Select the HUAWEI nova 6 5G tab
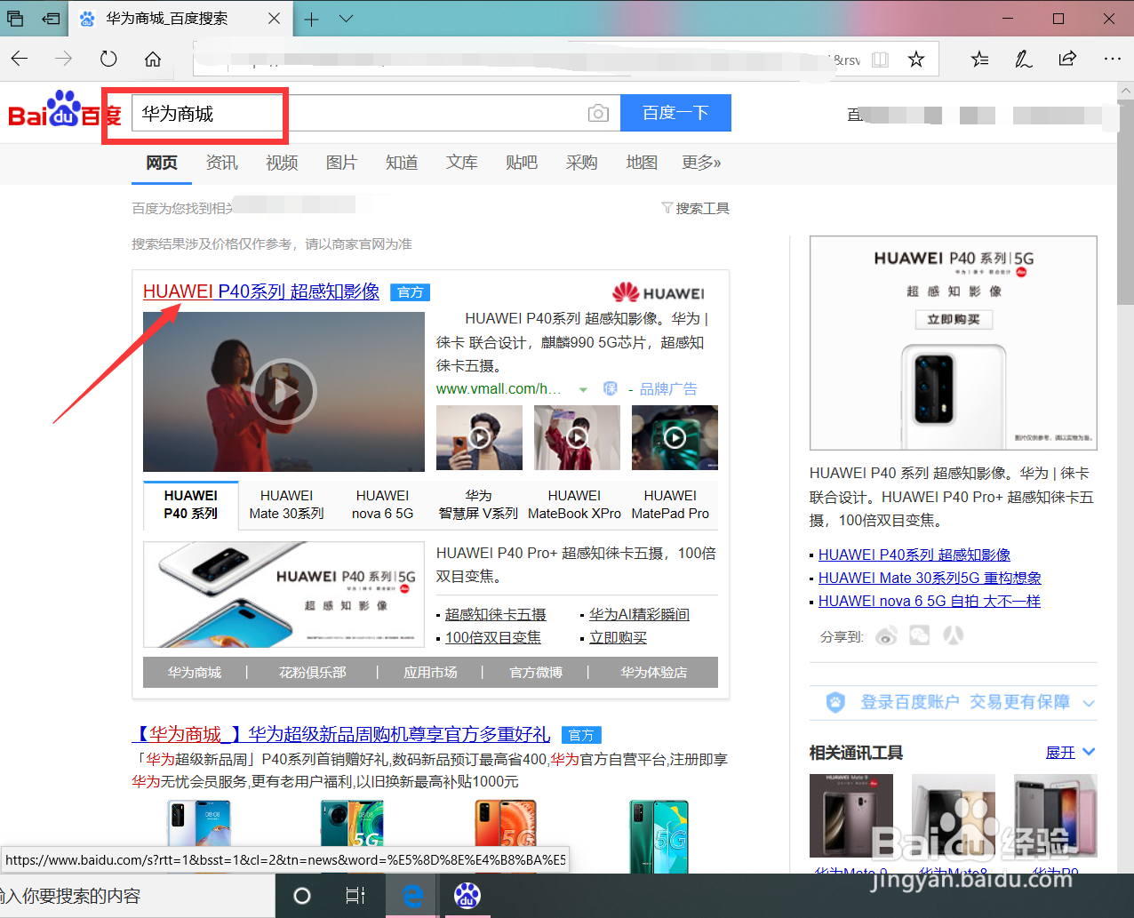This screenshot has width=1134, height=918. [x=383, y=505]
